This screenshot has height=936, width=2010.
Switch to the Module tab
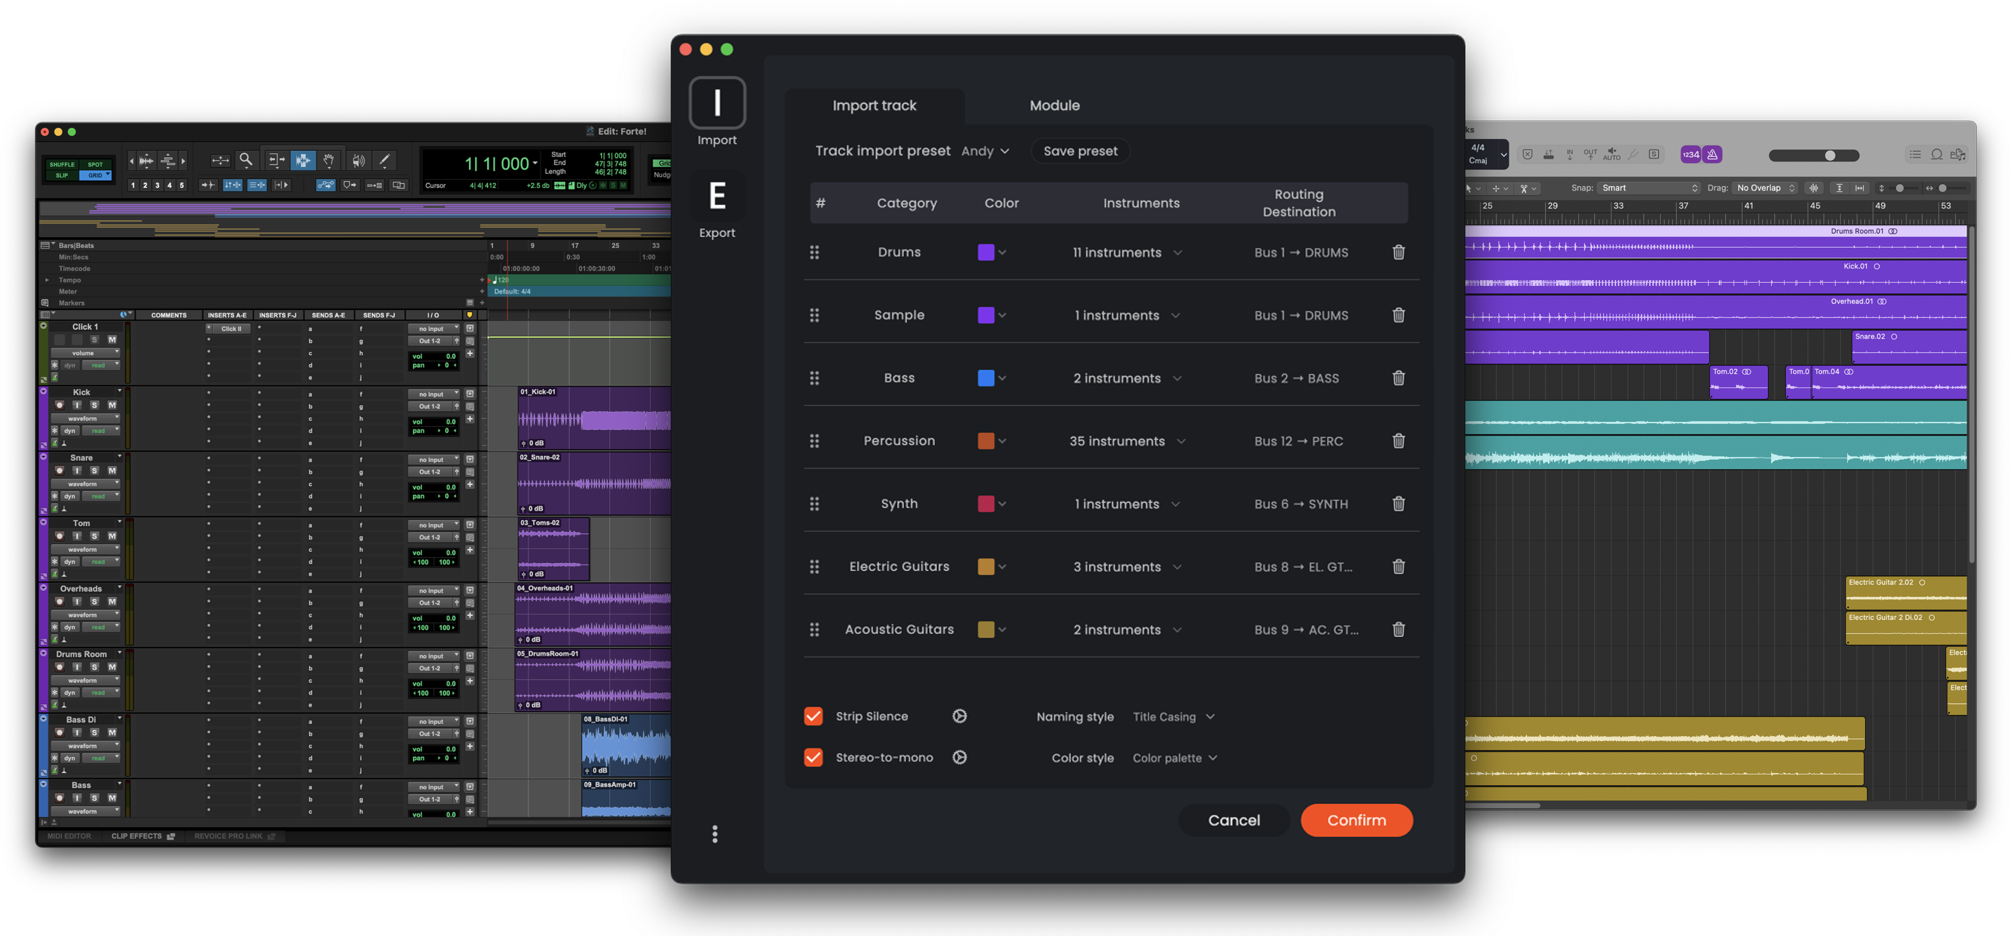coord(1054,105)
